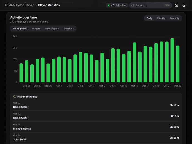Click the 340 y-axis label
192x144 pixels.
click(x=15, y=37)
